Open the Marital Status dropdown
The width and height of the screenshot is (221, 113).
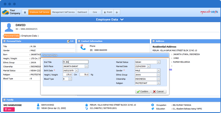coord(159,62)
